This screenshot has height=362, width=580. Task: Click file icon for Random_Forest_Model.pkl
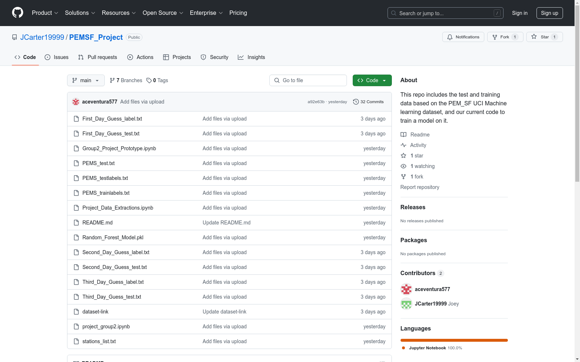[x=76, y=237]
